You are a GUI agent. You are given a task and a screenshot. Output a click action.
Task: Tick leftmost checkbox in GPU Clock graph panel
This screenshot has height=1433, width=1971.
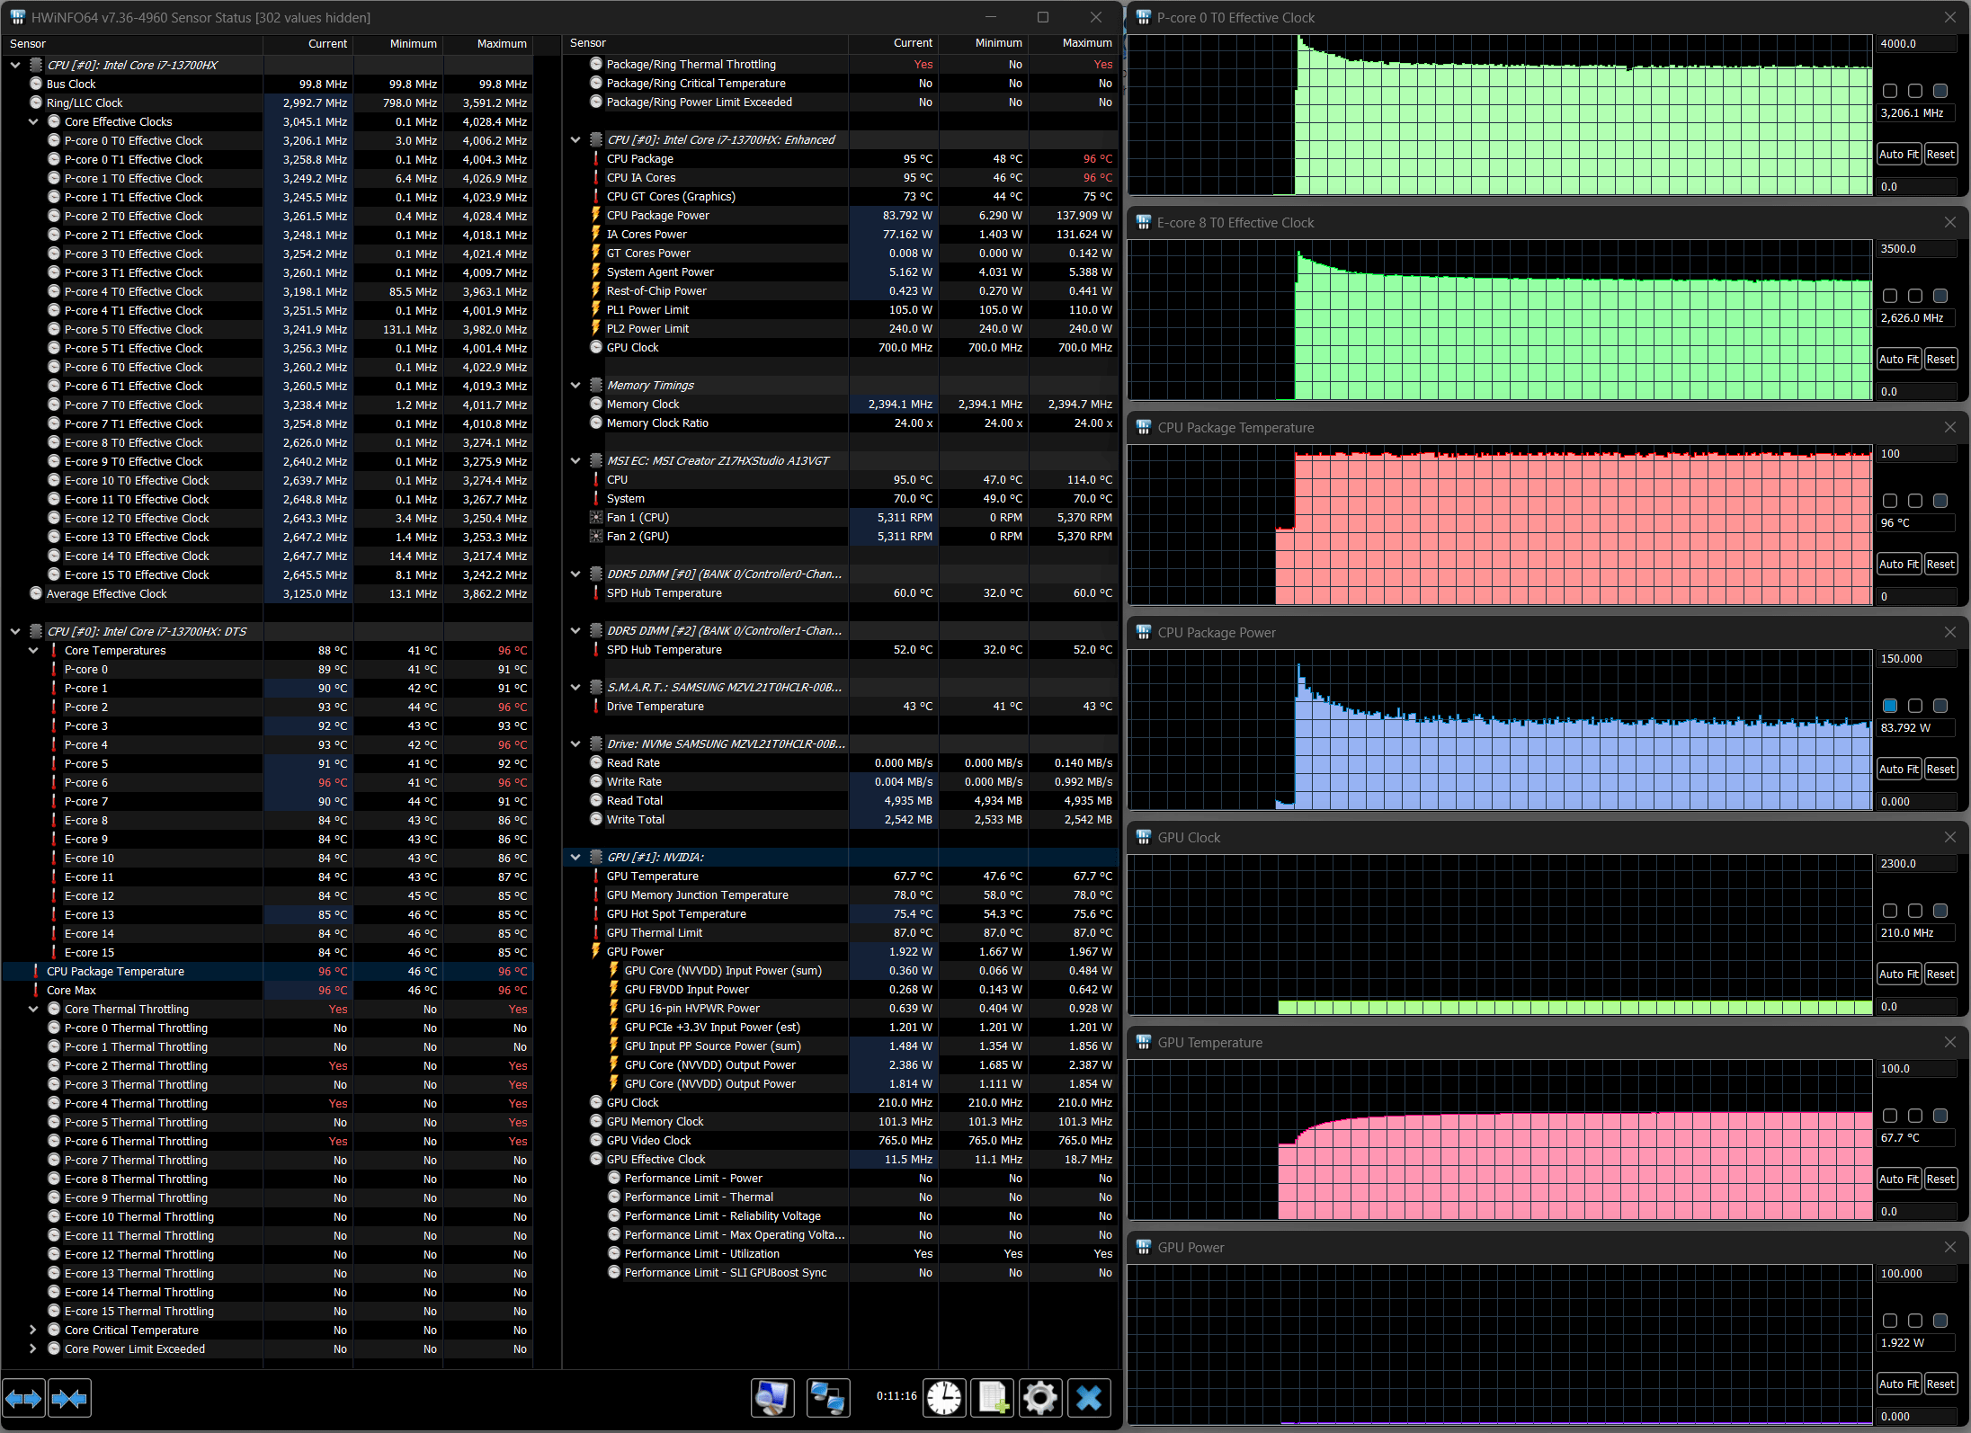[1889, 911]
